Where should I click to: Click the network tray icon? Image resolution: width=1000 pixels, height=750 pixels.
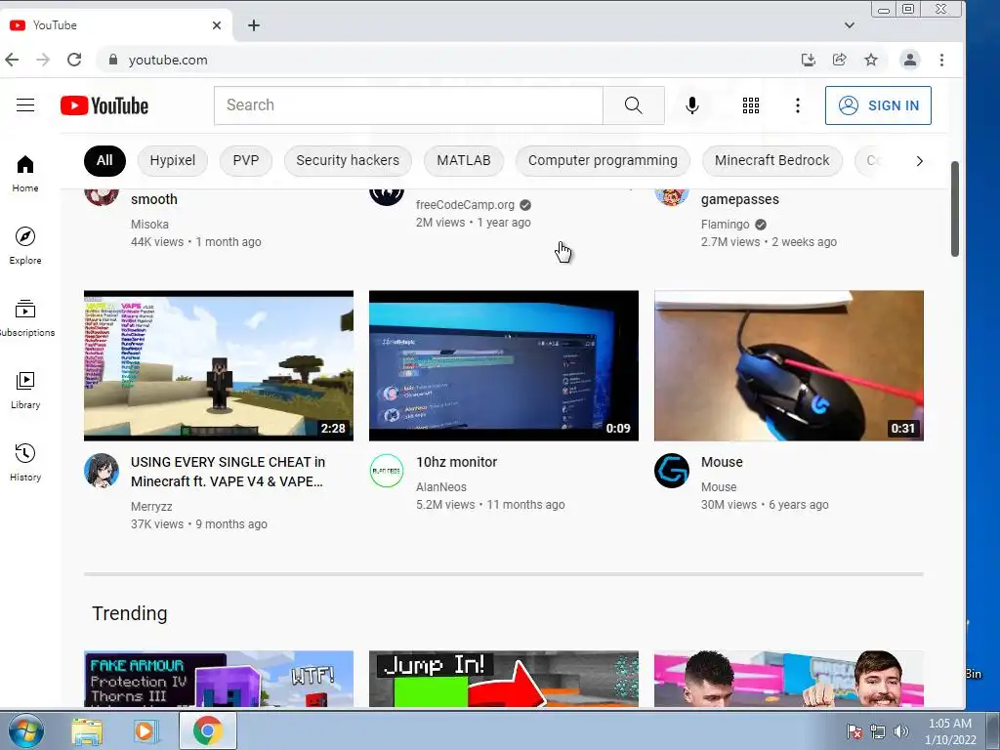878,731
